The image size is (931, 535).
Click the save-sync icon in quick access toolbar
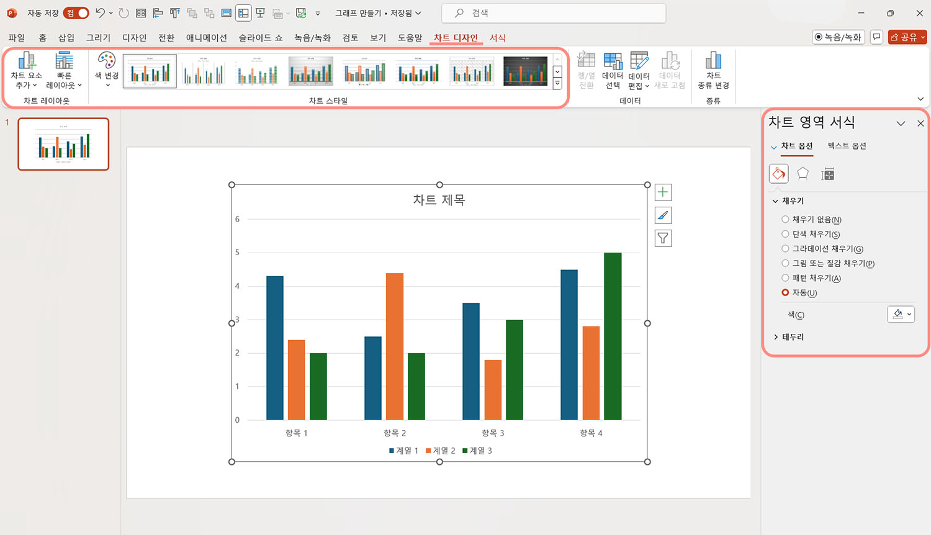(x=301, y=12)
